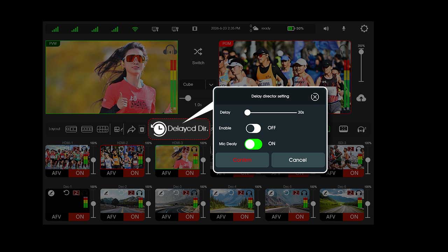Click the Switch shuffle icon
Screen dimensions: 448x252
[x=198, y=52]
